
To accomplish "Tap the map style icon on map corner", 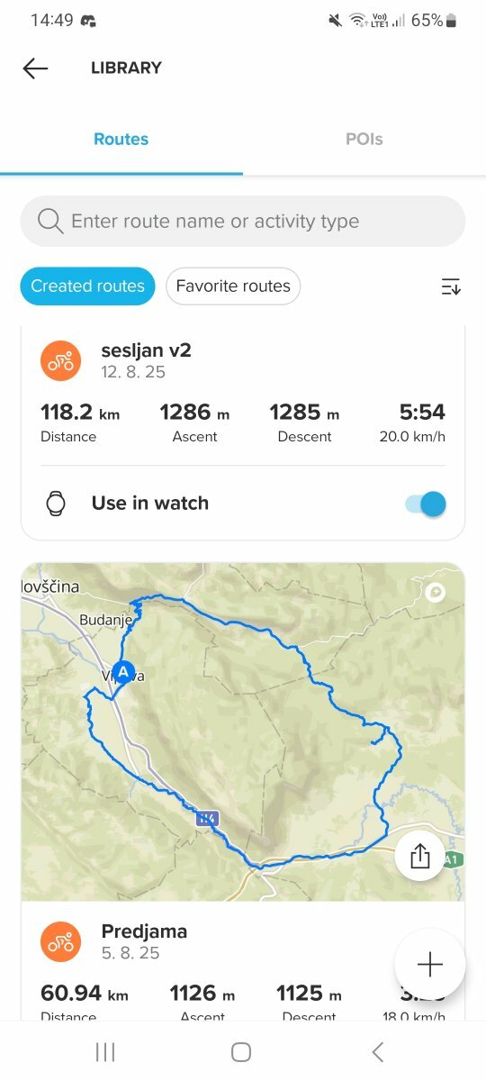I will [x=437, y=591].
